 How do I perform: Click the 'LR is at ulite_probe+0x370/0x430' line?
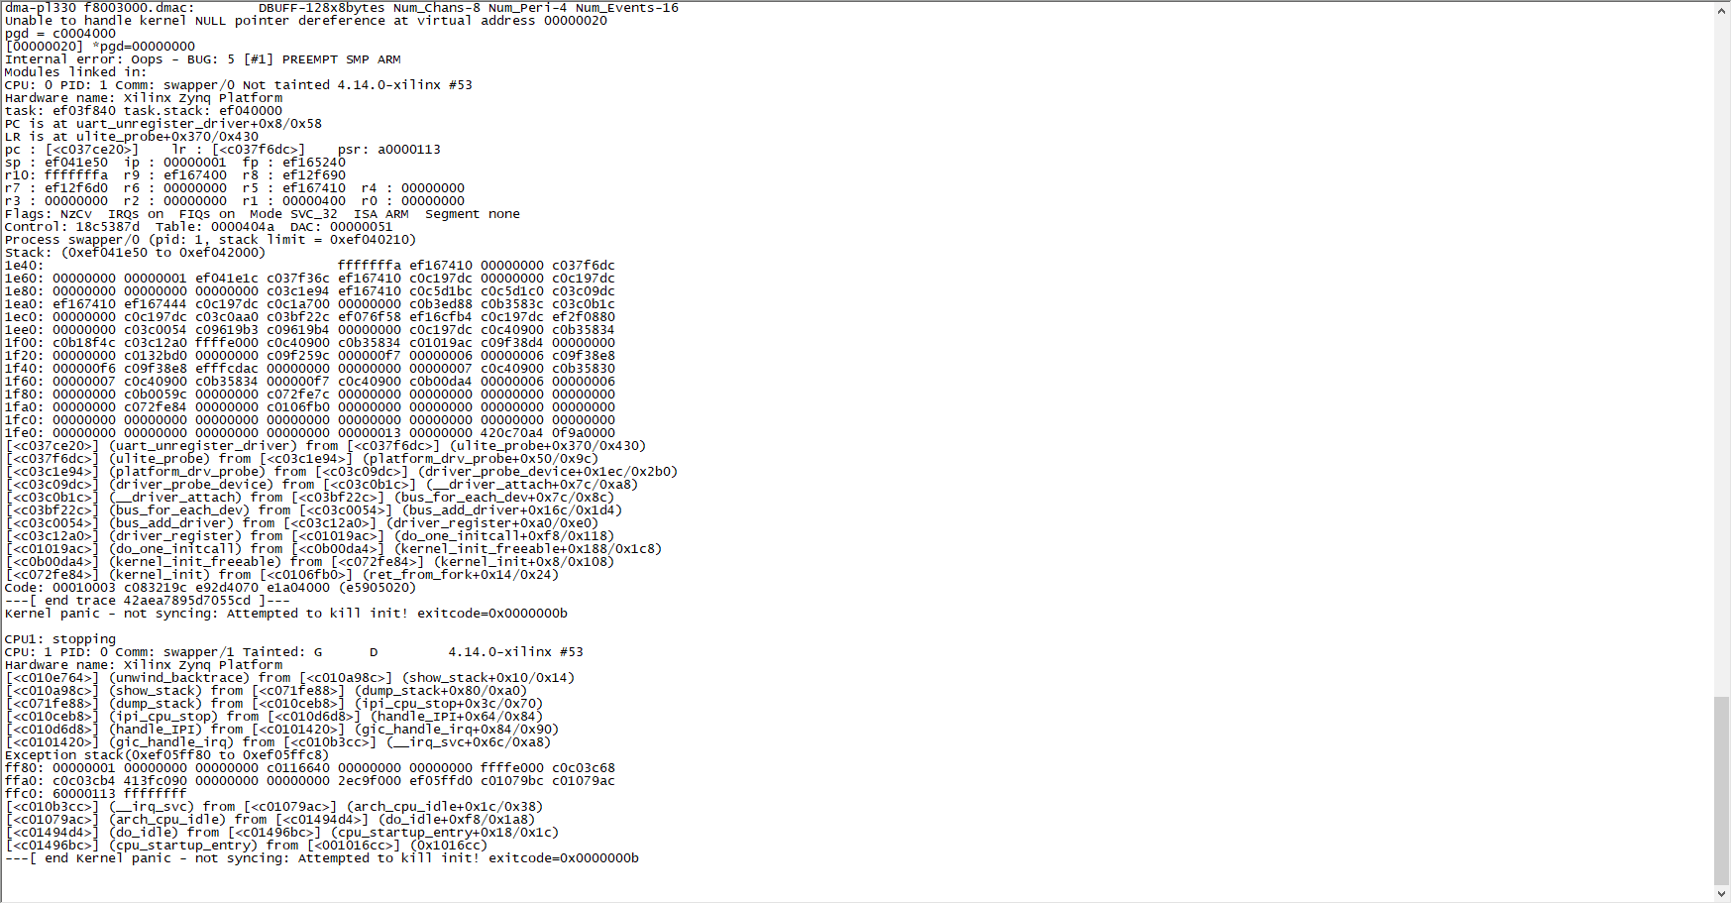(132, 137)
